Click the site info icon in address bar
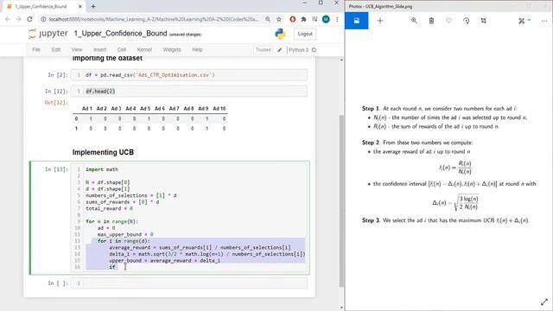The width and height of the screenshot is (553, 311). 43,19
